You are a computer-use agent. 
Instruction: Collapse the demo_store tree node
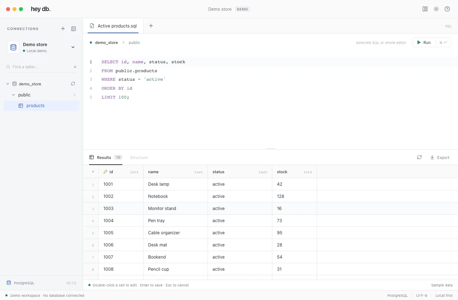click(8, 84)
